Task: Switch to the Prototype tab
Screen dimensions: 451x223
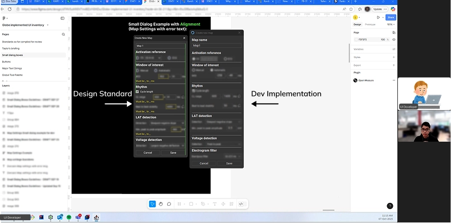Action: tap(370, 25)
